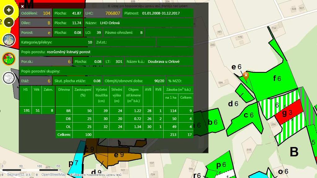Switch to the general base map layer icon

9,40
